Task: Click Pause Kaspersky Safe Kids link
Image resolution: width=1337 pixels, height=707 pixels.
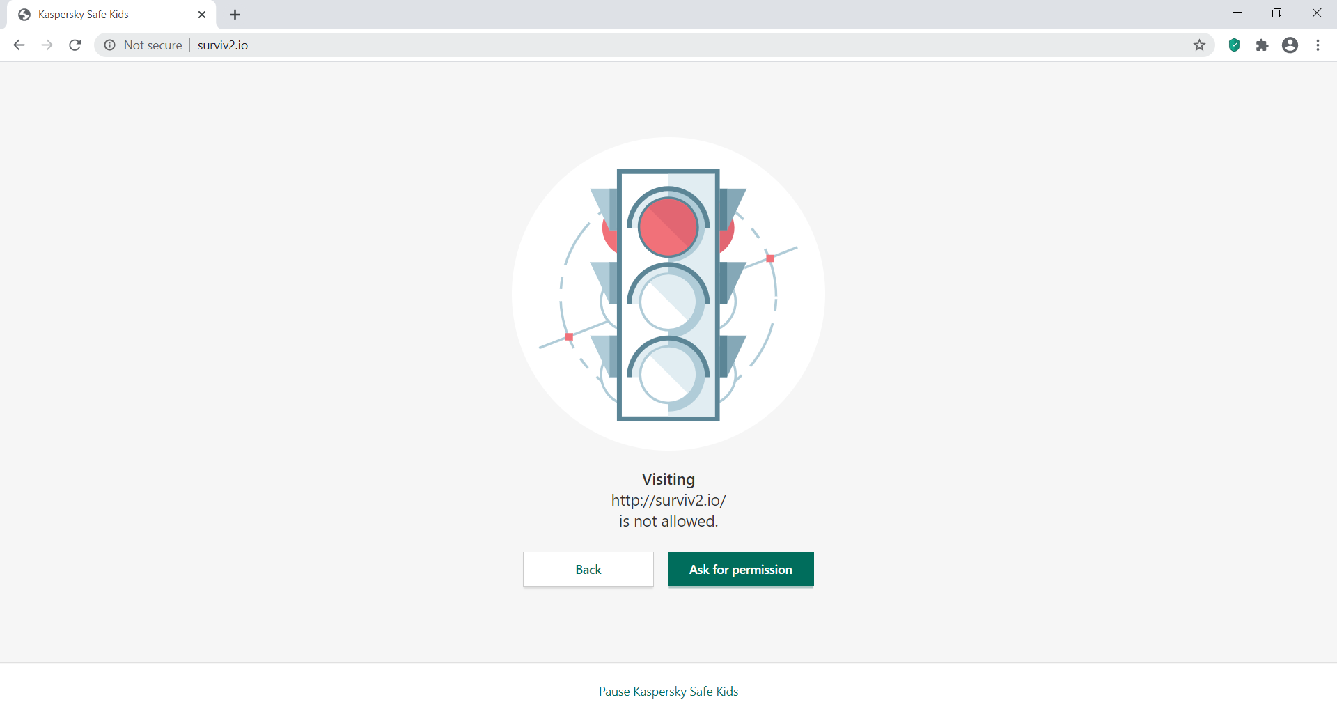Action: 668,692
